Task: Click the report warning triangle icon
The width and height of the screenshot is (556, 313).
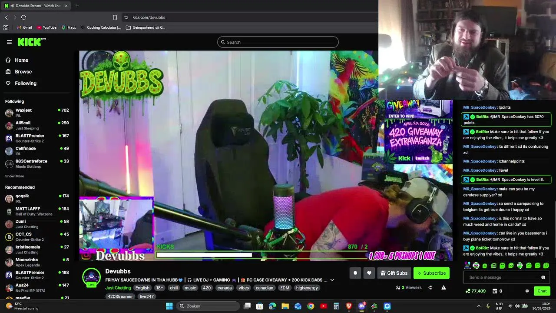Action: (443, 287)
